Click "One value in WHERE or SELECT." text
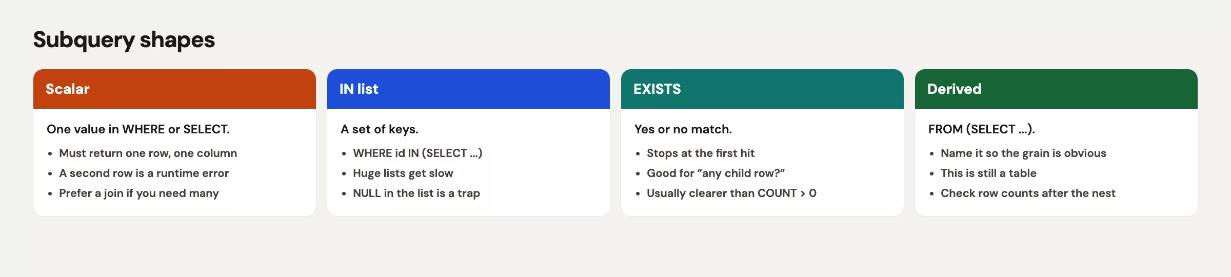 point(138,129)
